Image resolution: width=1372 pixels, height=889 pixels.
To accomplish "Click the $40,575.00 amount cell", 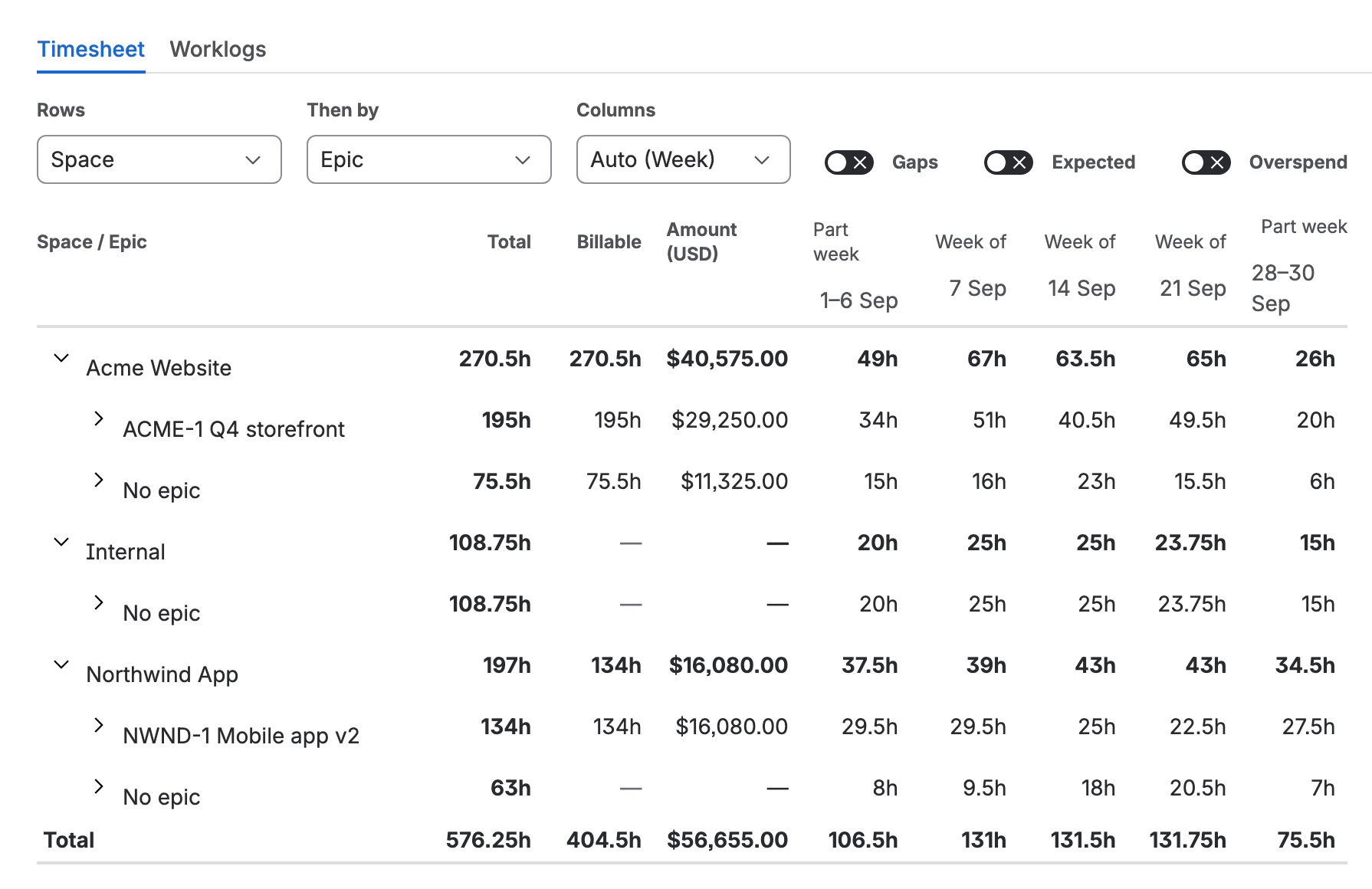I will tap(727, 359).
